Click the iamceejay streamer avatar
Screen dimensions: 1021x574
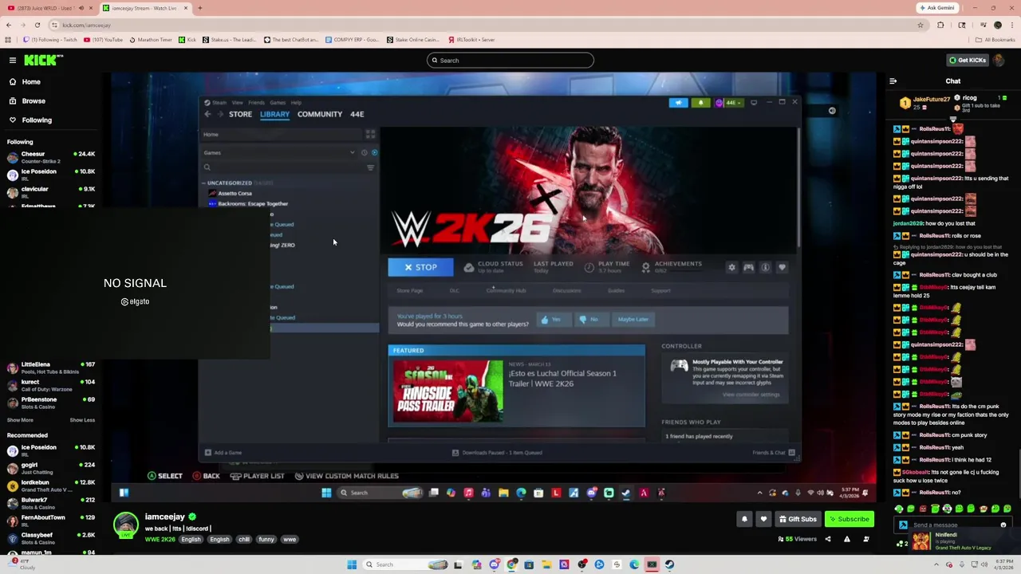coord(125,525)
